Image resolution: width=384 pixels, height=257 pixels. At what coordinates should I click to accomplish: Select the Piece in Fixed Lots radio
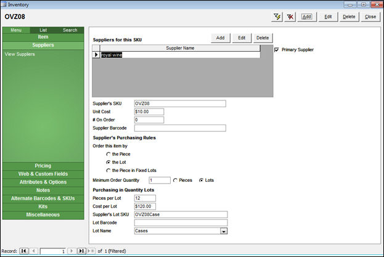tap(108, 170)
